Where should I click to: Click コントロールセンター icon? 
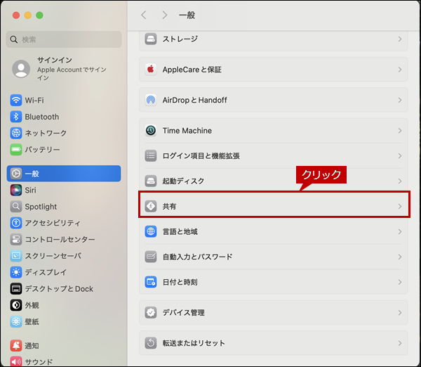[16, 240]
